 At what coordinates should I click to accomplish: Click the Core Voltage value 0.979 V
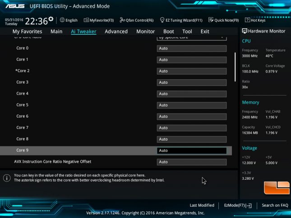[x=271, y=72]
